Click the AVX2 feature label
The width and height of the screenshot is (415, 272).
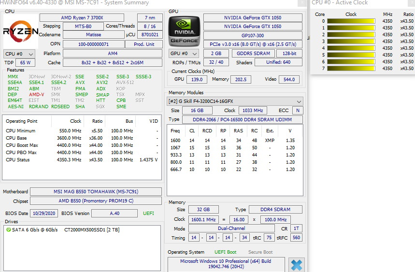[x=102, y=83]
